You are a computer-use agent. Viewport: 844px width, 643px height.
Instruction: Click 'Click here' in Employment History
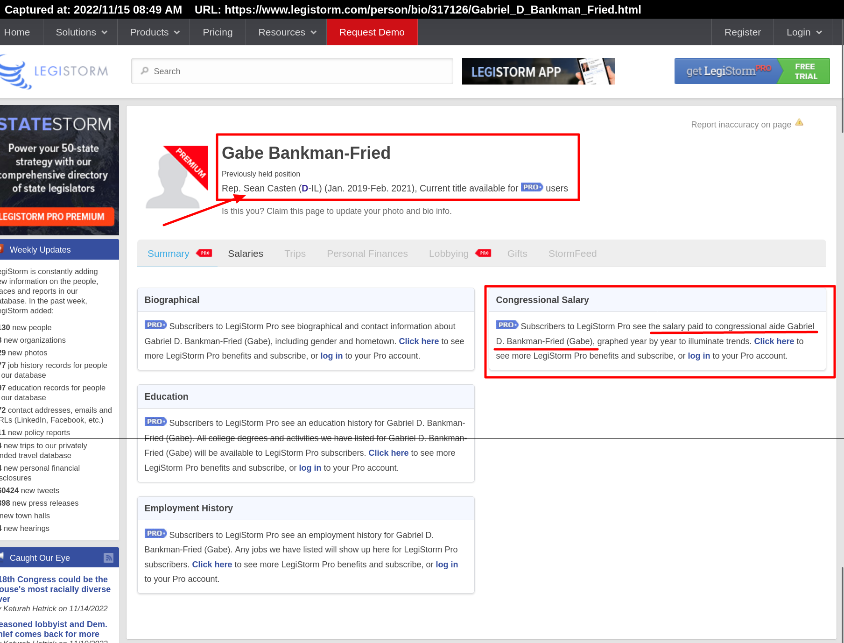point(212,565)
